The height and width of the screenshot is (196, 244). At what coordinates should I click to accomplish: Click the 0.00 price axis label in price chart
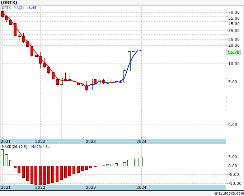233,125
